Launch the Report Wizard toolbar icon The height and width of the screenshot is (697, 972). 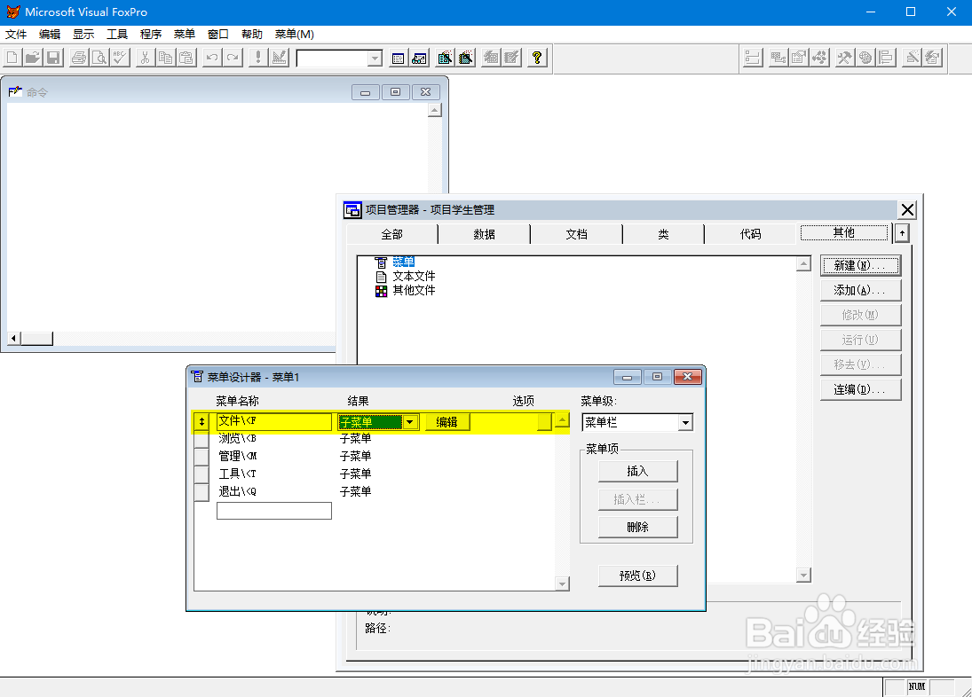[x=466, y=59]
